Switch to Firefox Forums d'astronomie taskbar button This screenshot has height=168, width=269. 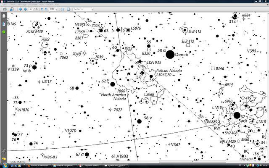pyautogui.click(x=39, y=165)
